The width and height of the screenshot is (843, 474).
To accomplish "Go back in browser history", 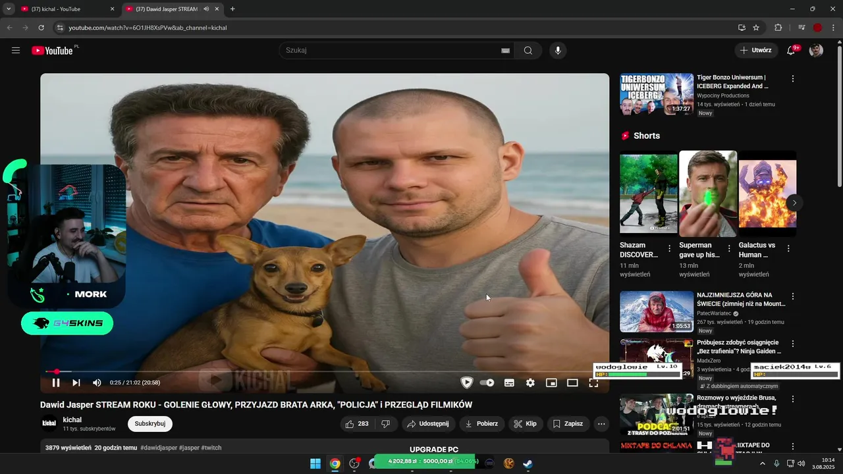I will (x=9, y=28).
